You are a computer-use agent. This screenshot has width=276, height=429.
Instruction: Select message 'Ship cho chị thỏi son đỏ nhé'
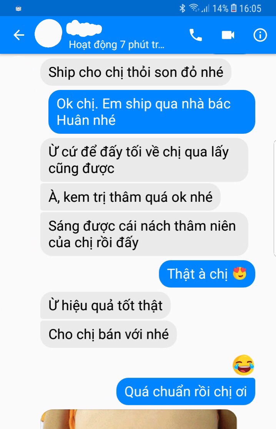pos(136,72)
